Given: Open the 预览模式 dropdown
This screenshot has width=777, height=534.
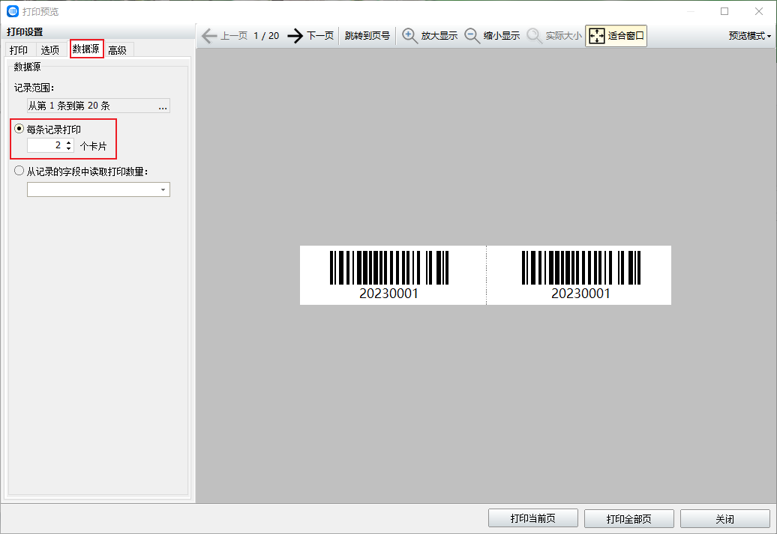Looking at the screenshot, I should click(x=750, y=36).
